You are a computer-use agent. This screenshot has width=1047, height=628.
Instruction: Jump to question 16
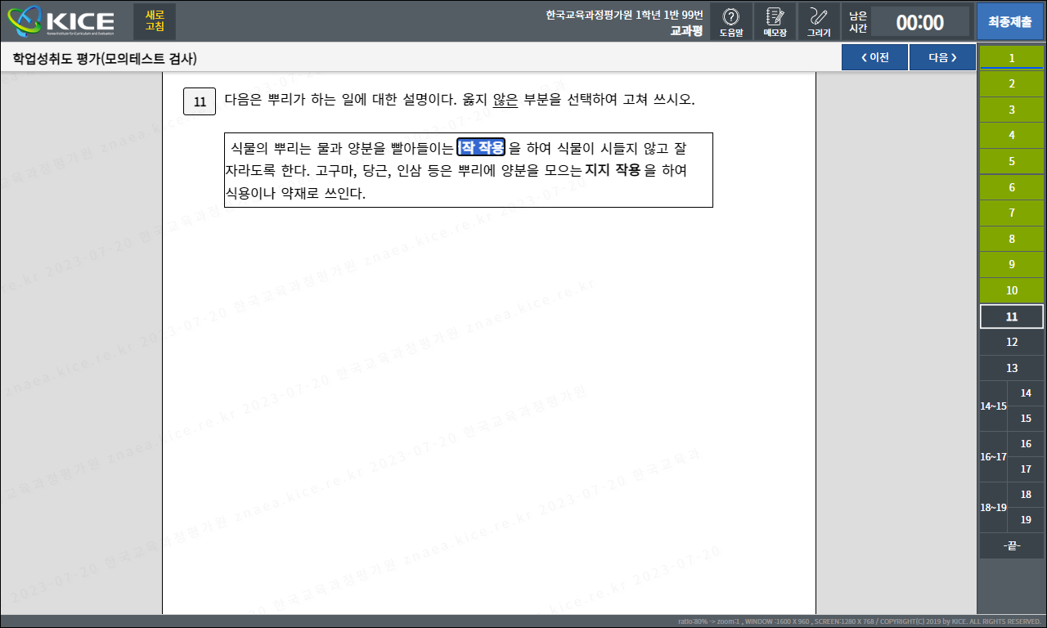pos(1026,444)
